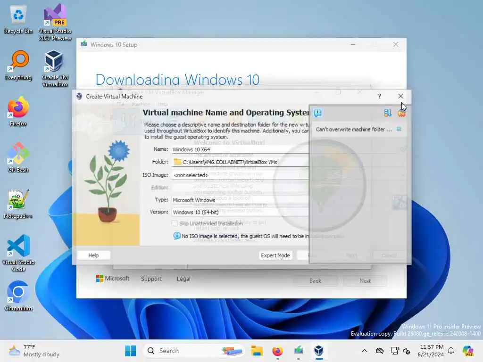The image size is (483, 362).
Task: Switch to VirtualBox on the taskbar
Action: [x=319, y=351]
